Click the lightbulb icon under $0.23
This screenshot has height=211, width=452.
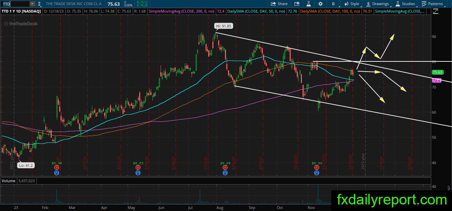(x=138, y=172)
